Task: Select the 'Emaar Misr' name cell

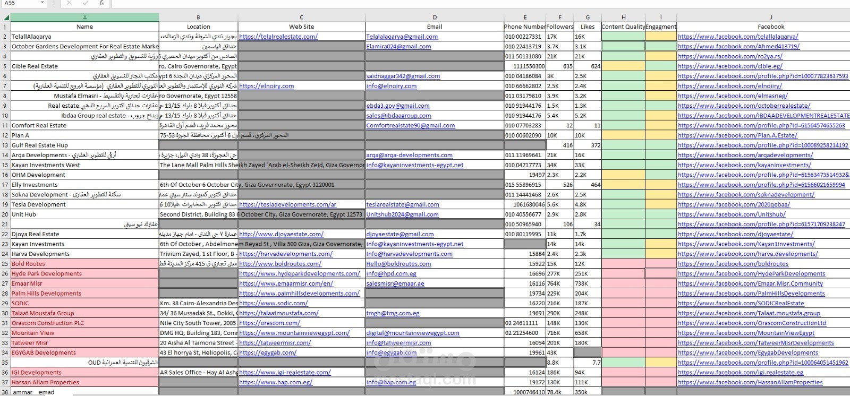Action: [x=84, y=283]
